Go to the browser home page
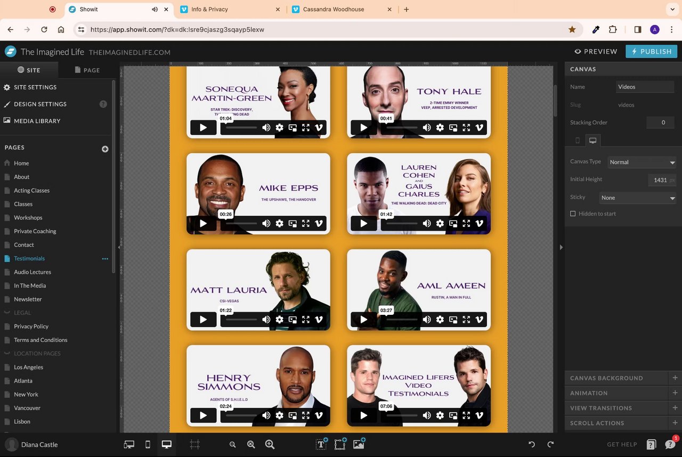The image size is (682, 457). click(x=61, y=30)
